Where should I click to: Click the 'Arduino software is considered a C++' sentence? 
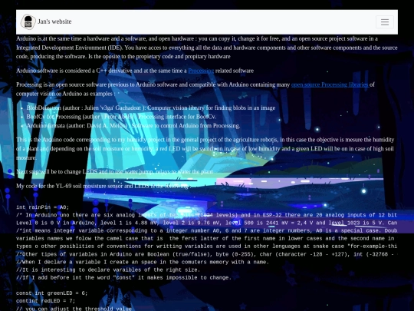135,71
